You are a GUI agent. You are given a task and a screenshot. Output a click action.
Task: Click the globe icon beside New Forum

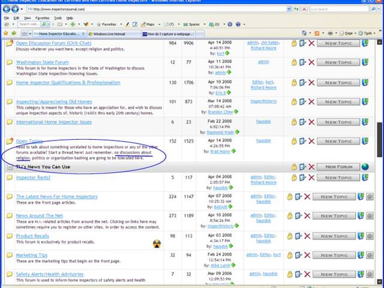(x=365, y=166)
